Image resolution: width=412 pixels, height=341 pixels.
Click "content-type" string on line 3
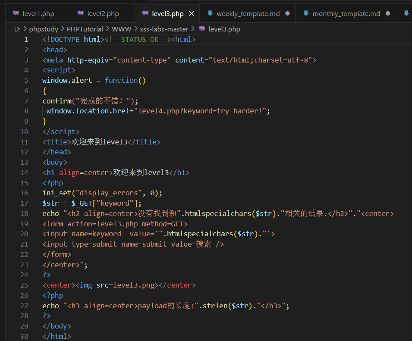point(142,60)
